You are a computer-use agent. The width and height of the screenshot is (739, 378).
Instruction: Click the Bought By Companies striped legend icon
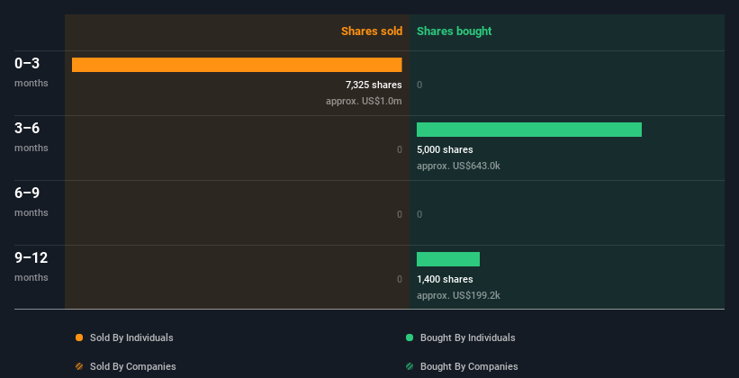[x=409, y=366]
